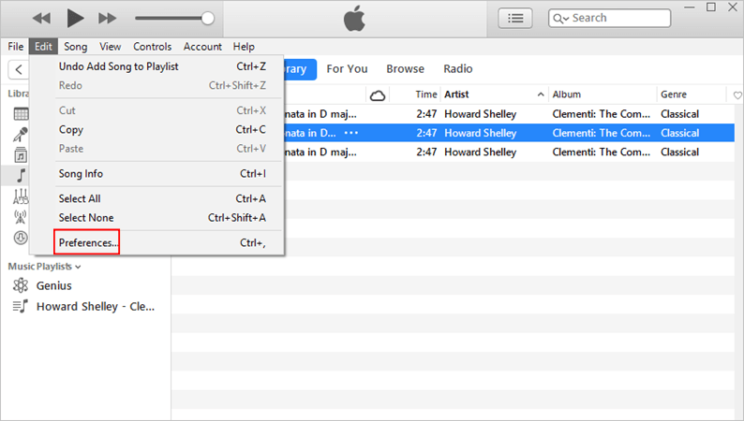744x421 pixels.
Task: Open Downloaded clock-arrow sidebar icon
Action: pos(21,238)
